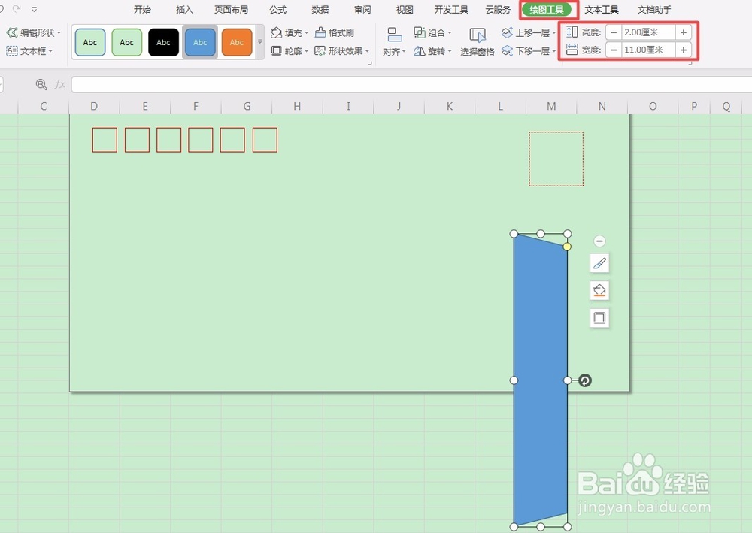Expand the shape style gallery
The width and height of the screenshot is (752, 533).
pos(260,42)
